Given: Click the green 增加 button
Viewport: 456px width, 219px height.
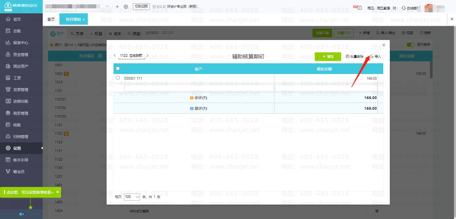Looking at the screenshot, I should coord(328,57).
